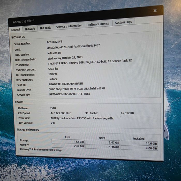Select Processor AMD Ryzen Embedded R1305G text

(82, 118)
